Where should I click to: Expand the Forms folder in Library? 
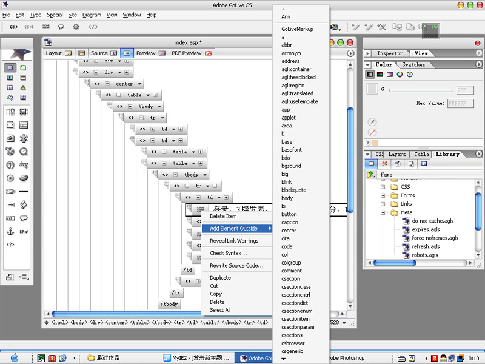(x=383, y=195)
